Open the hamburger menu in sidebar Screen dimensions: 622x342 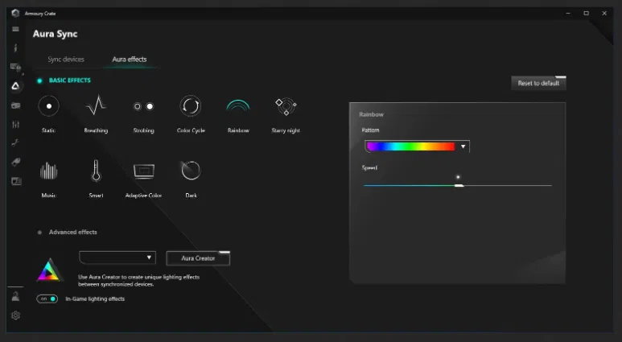point(15,29)
